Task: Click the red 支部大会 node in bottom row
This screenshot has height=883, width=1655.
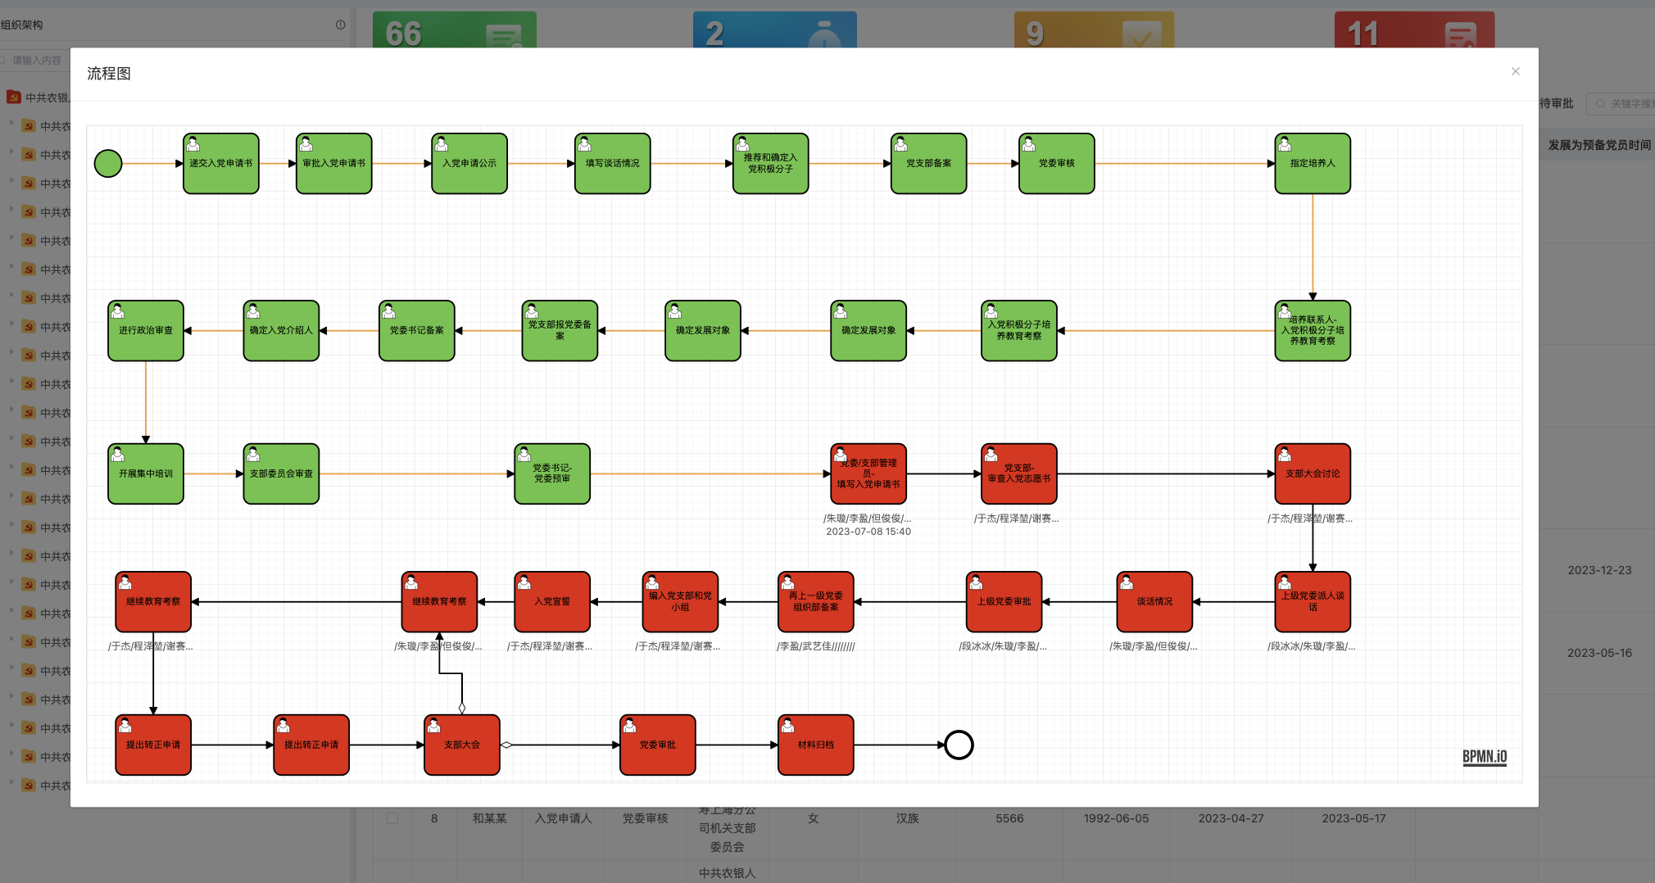Action: pos(462,745)
